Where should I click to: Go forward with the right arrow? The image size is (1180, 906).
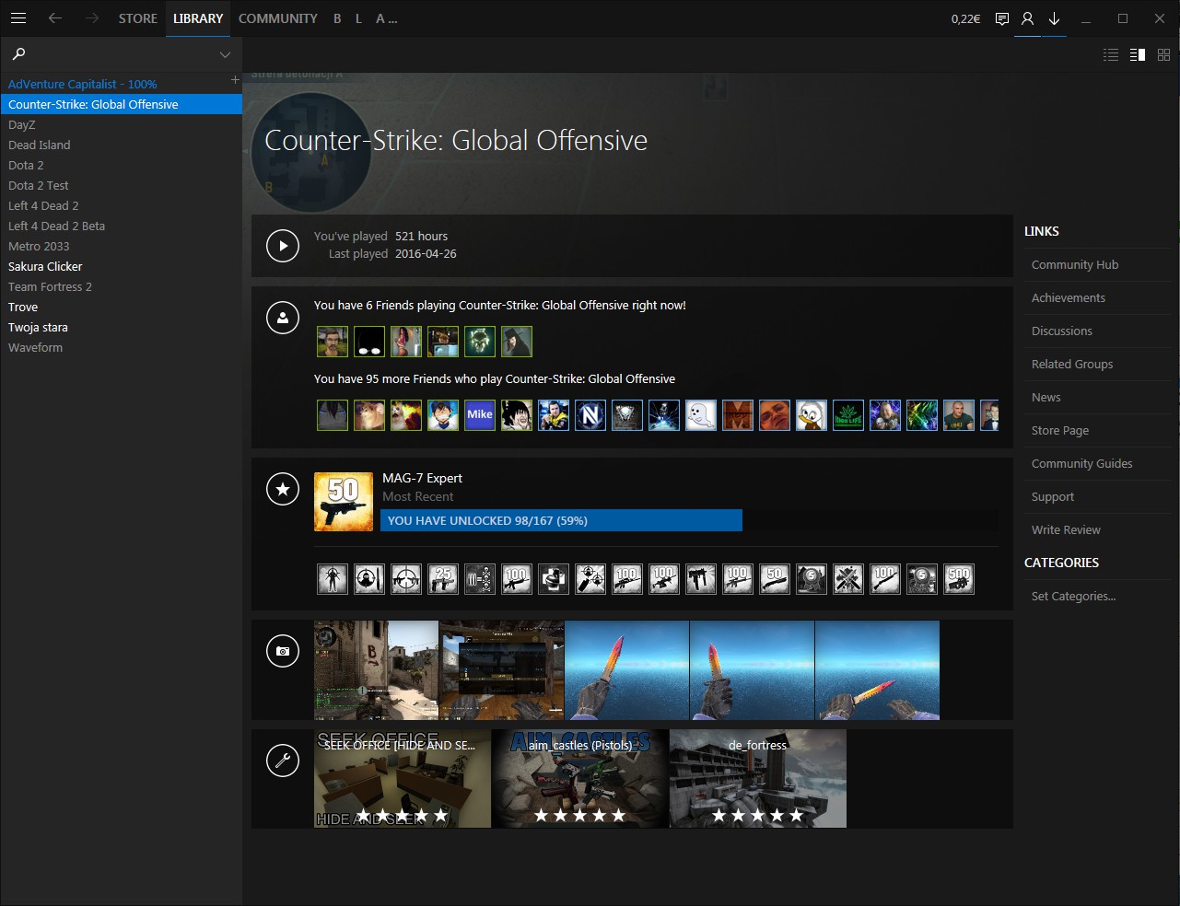92,18
